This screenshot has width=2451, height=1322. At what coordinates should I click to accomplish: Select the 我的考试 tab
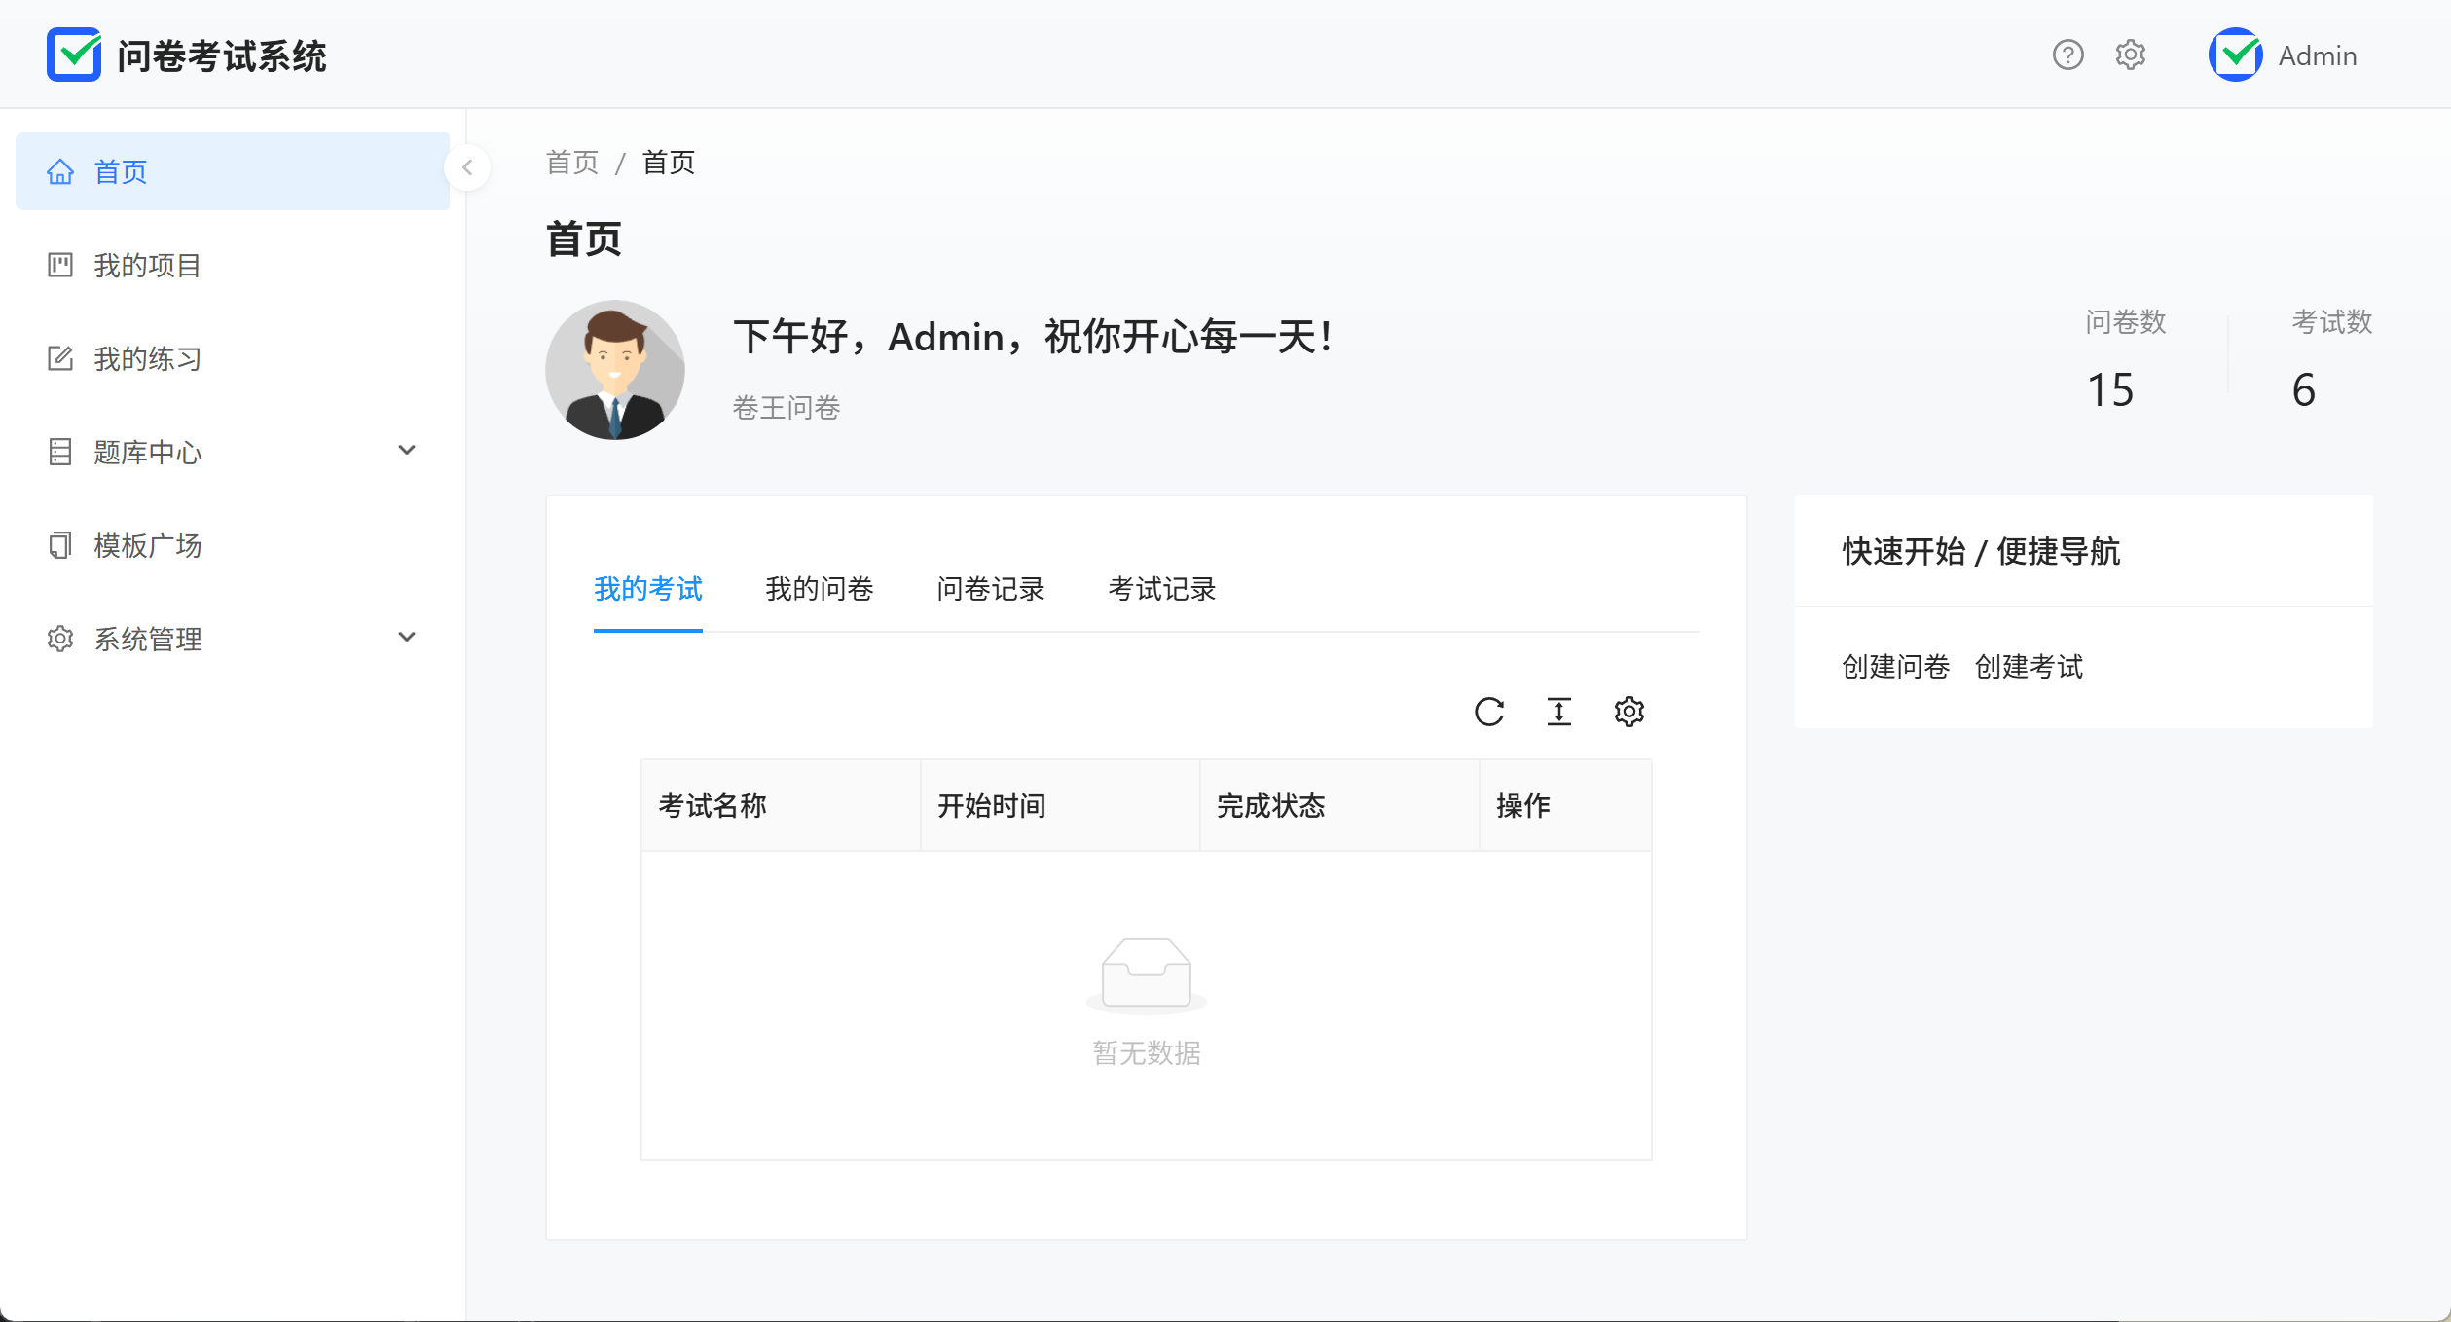[x=648, y=589]
